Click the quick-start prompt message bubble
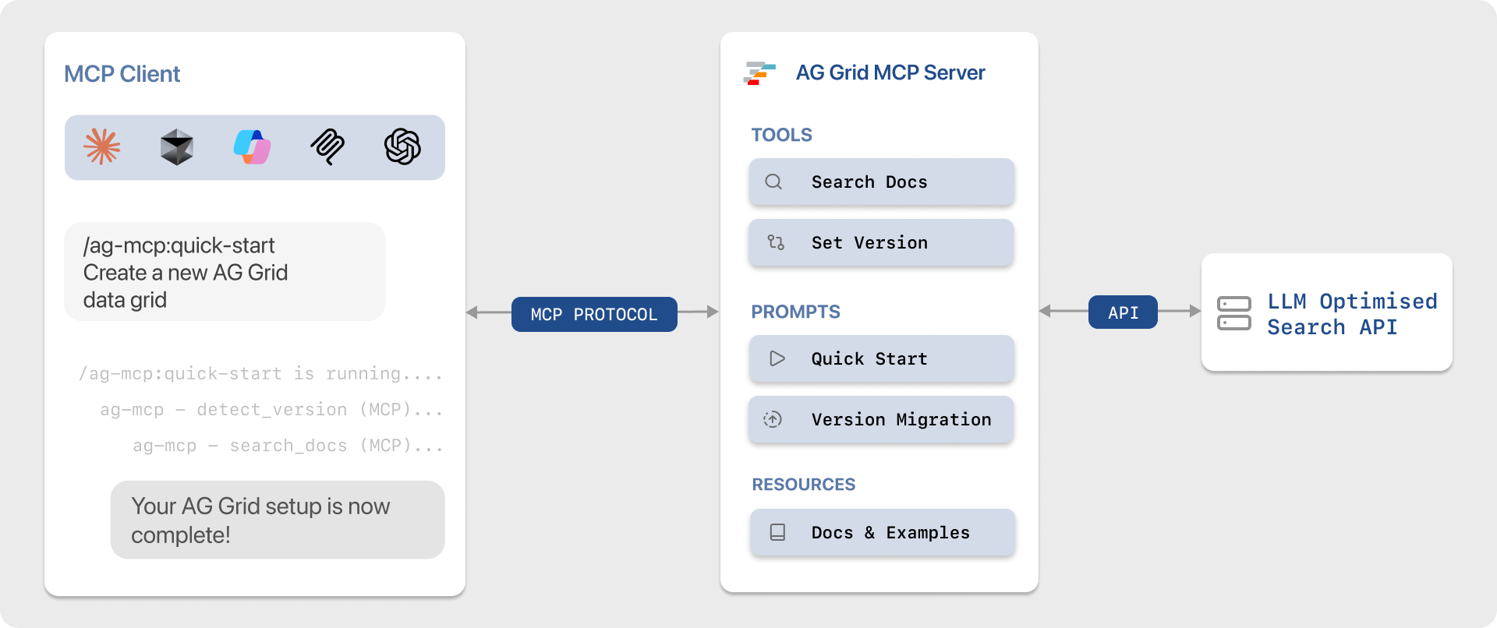This screenshot has height=628, width=1497. [225, 272]
